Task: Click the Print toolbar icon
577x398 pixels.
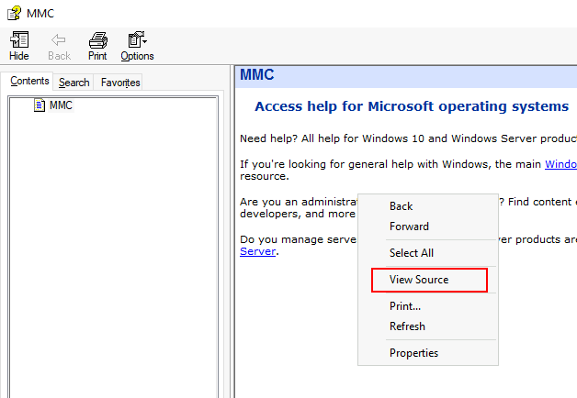Action: [97, 40]
